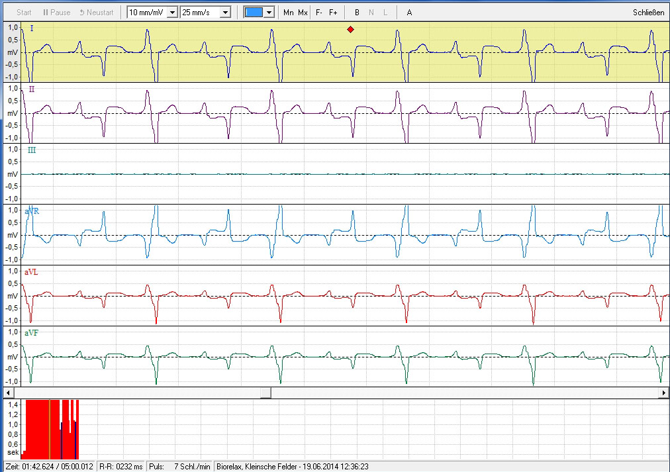Select the lead I label
Image resolution: width=670 pixels, height=472 pixels.
(32, 28)
